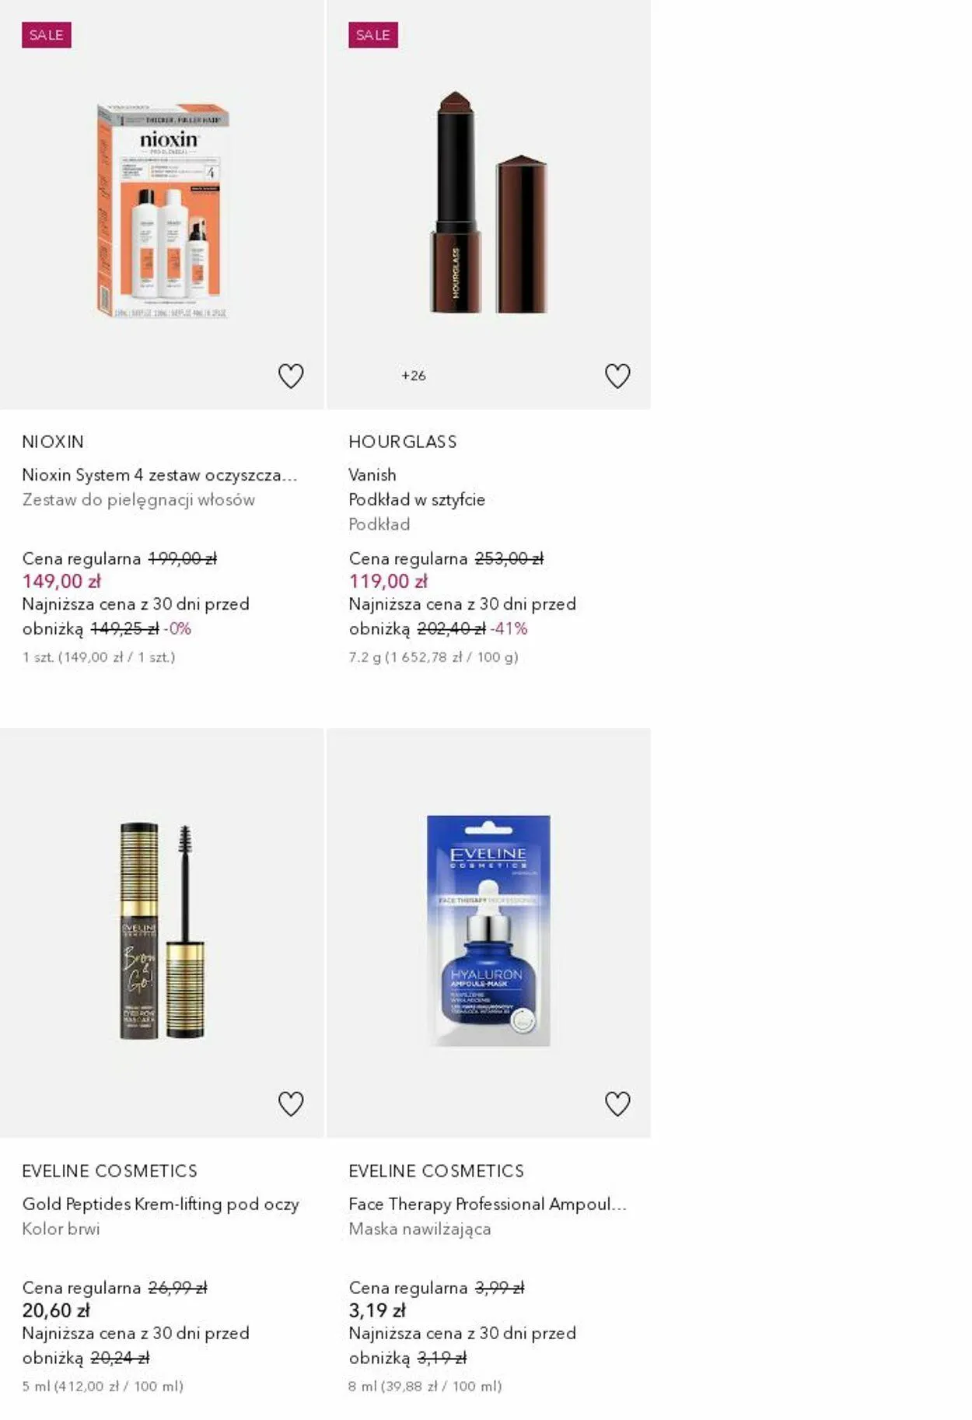Save Eveline Hyaluron ampoule mask to wishlist
The image size is (972, 1420).
[617, 1103]
